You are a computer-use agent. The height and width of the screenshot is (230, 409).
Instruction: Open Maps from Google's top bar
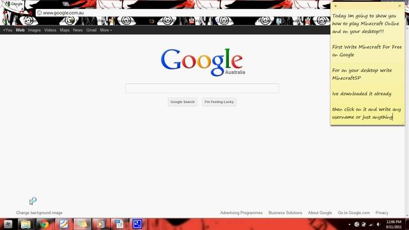[x=65, y=30]
